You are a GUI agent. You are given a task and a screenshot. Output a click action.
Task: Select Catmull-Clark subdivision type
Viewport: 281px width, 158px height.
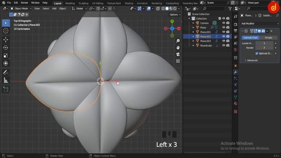251,38
